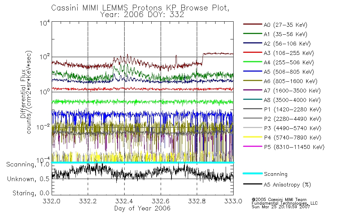Click the teal A8 legend line
This screenshot has height=217, width=343.
[253, 99]
